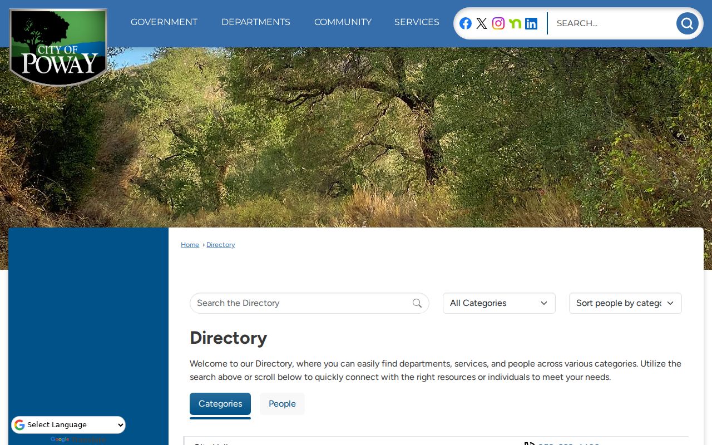Go to Home breadcrumb link
The width and height of the screenshot is (712, 445).
(x=190, y=245)
